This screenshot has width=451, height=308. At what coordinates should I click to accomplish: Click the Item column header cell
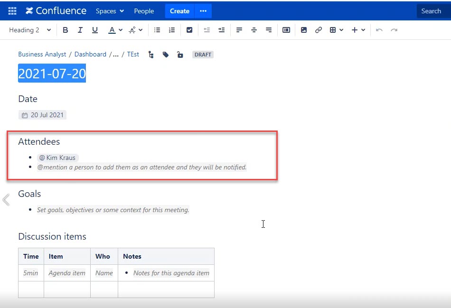(x=67, y=256)
